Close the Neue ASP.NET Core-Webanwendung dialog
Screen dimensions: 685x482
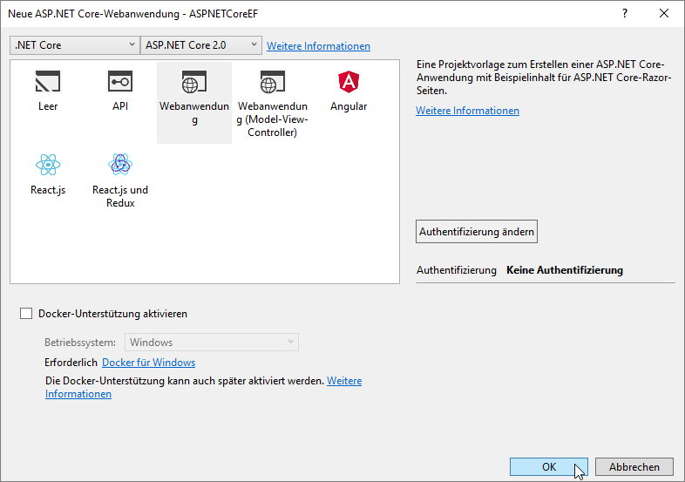point(664,14)
